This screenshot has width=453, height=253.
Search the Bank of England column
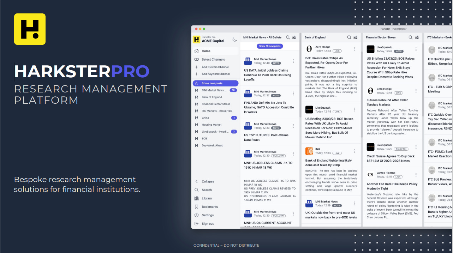pyautogui.click(x=349, y=37)
